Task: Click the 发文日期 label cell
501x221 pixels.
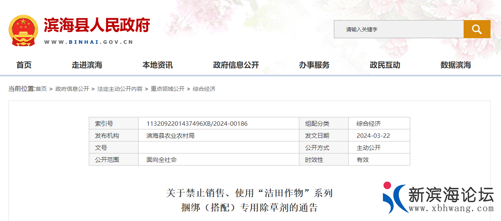Action: coord(324,135)
